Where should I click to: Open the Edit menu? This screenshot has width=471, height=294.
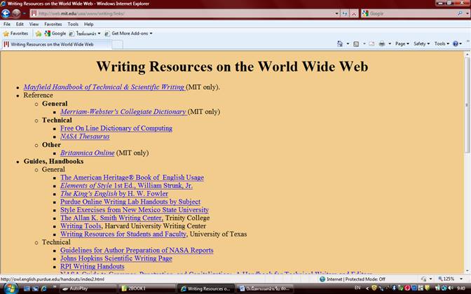(20, 24)
